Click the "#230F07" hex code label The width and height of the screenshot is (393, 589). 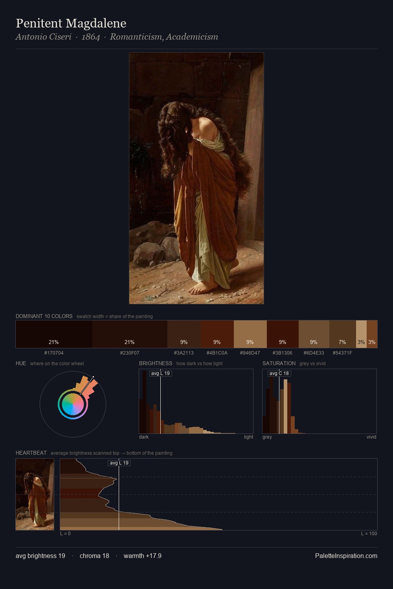[x=130, y=353]
